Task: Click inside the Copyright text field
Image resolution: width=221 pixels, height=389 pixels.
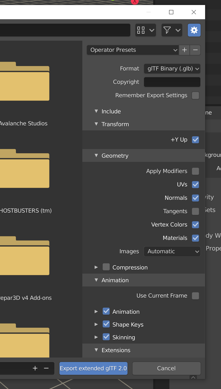Action: point(172,82)
